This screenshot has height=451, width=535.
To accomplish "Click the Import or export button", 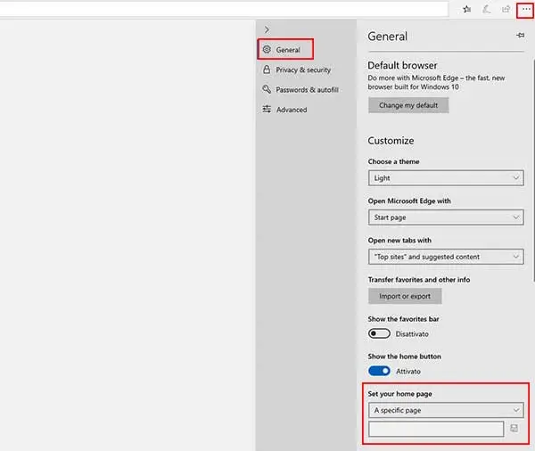I will (405, 296).
